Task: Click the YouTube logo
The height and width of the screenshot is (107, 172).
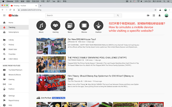Action: click(13, 16)
